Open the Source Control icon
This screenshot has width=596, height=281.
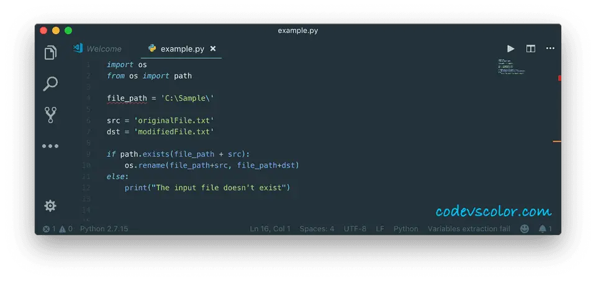pyautogui.click(x=50, y=114)
